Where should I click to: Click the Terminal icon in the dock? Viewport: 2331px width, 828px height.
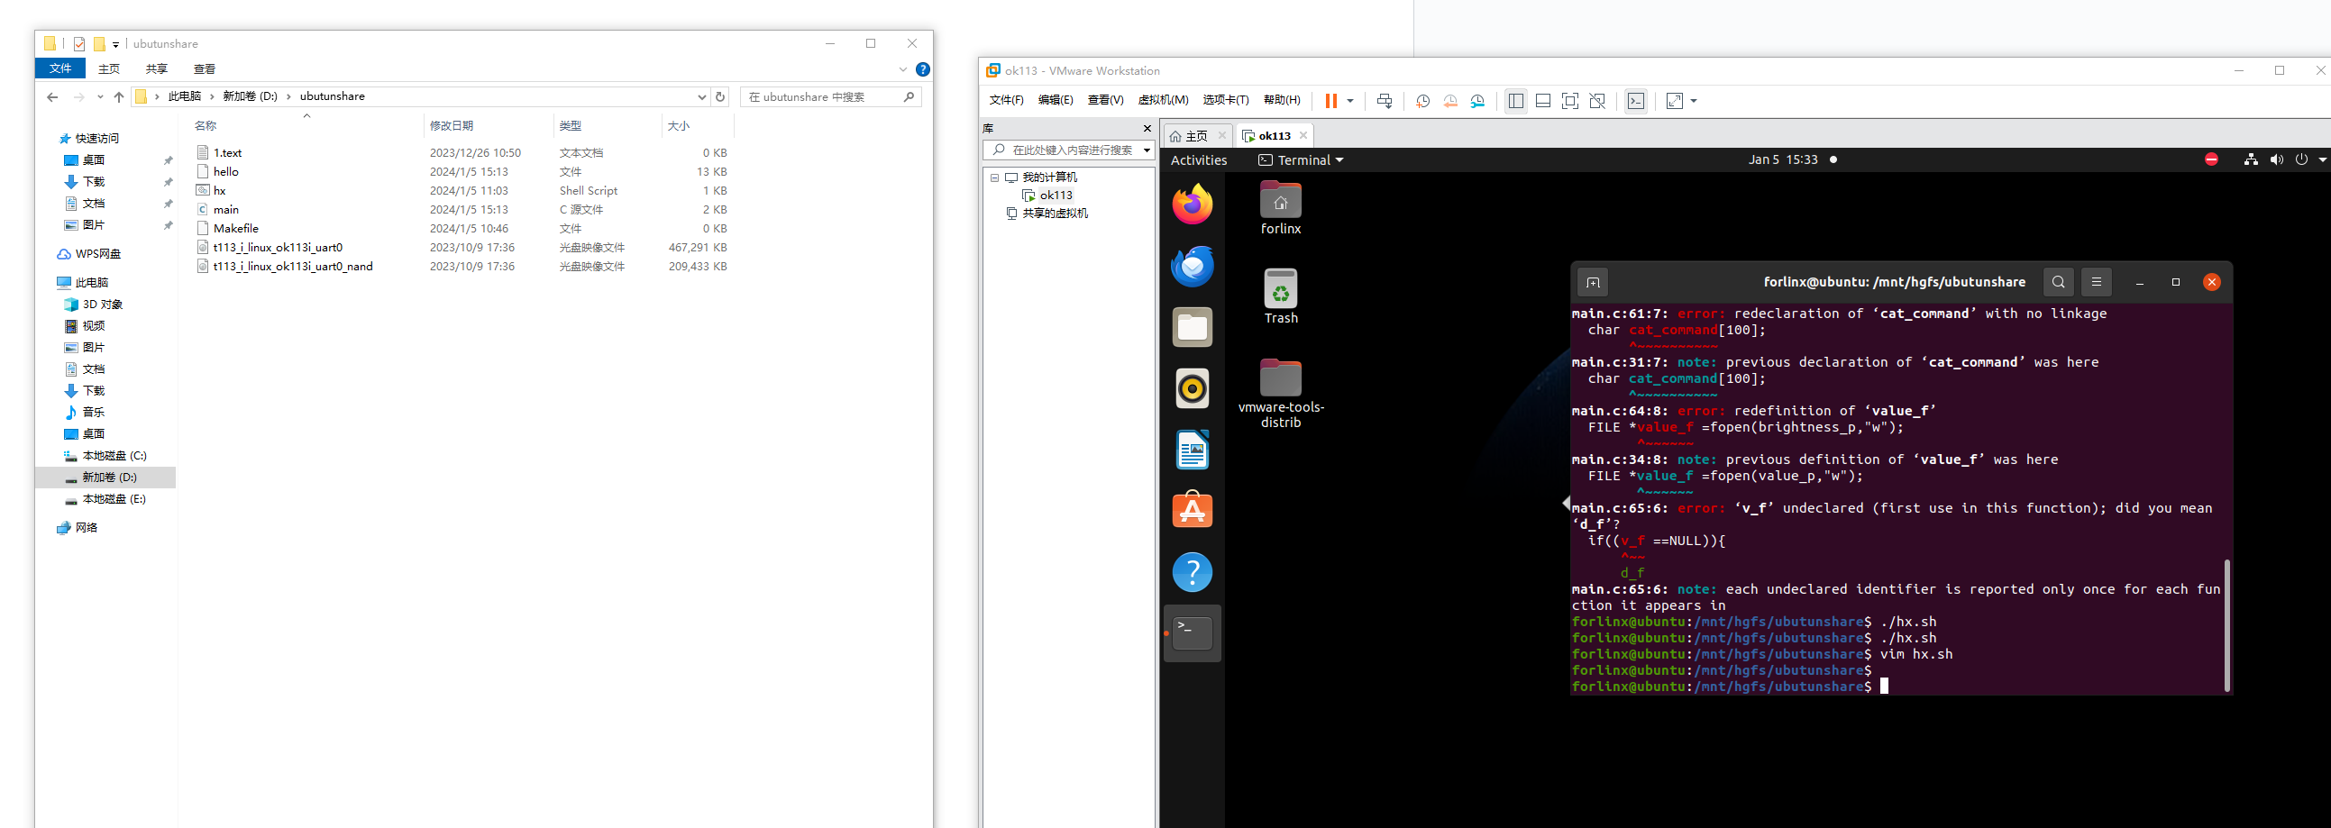[1193, 633]
